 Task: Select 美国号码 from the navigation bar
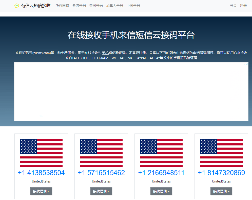point(96,6)
